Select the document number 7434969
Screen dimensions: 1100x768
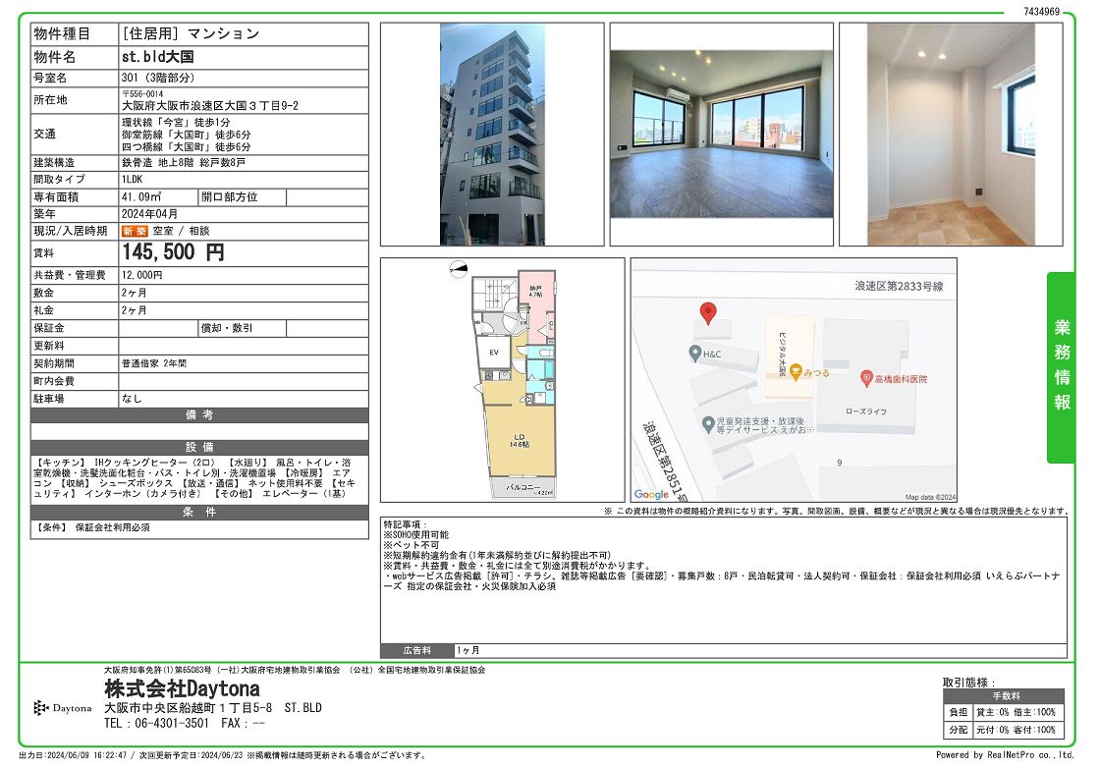pyautogui.click(x=1042, y=11)
